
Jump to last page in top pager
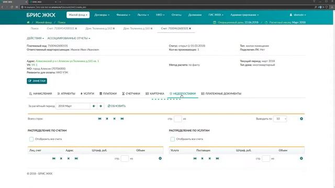[x=122, y=119]
